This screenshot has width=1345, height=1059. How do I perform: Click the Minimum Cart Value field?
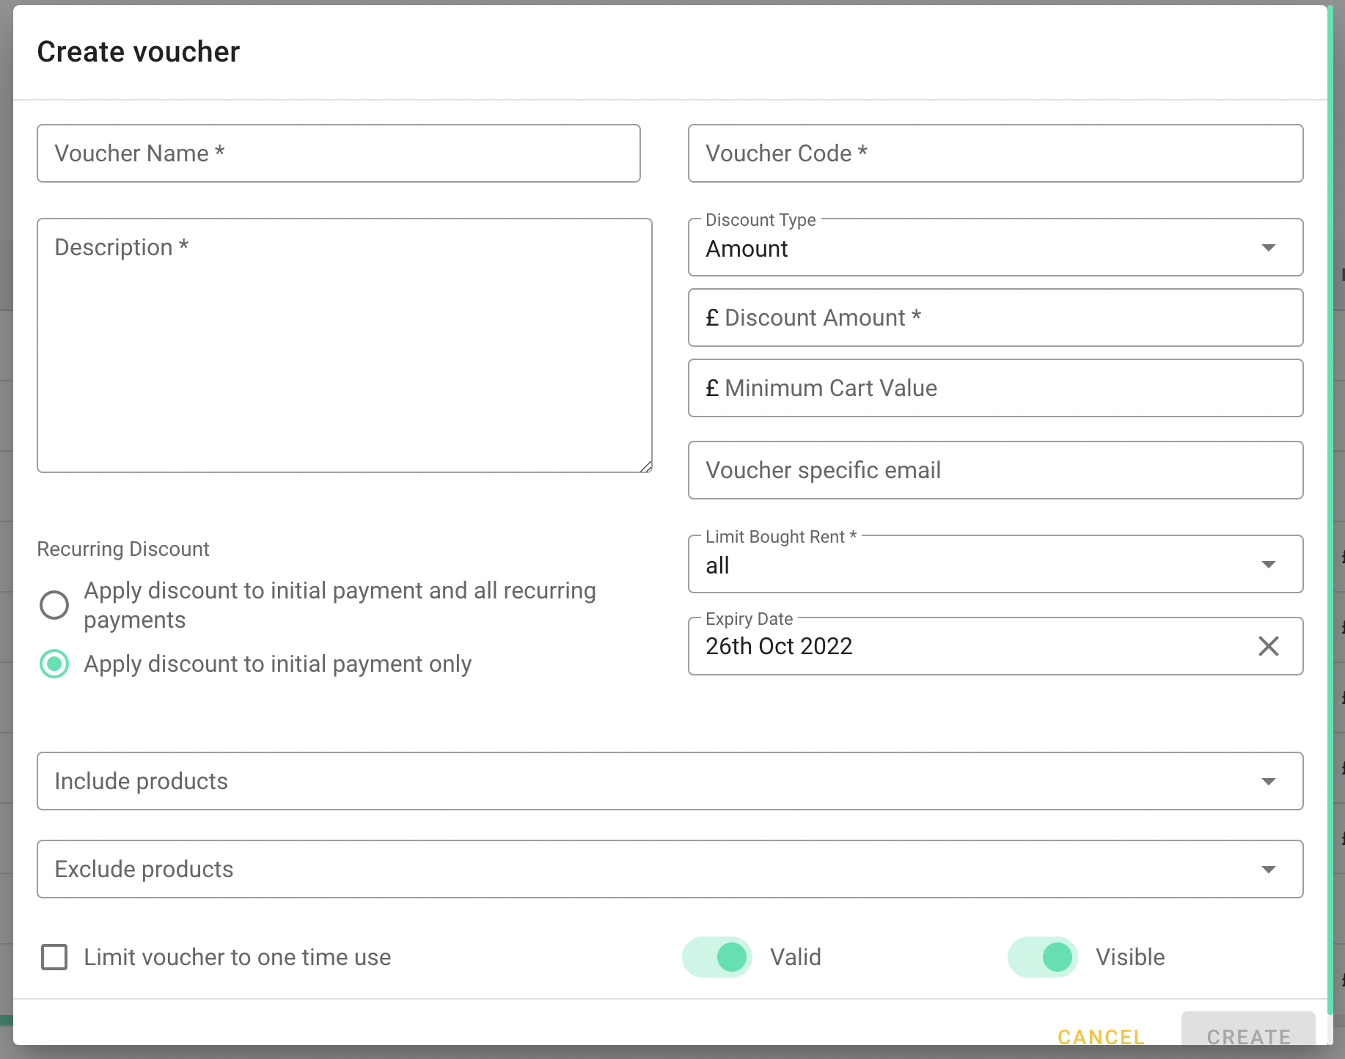[994, 388]
